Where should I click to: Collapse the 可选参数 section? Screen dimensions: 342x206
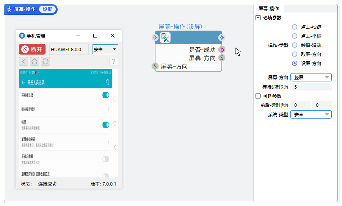pos(258,96)
